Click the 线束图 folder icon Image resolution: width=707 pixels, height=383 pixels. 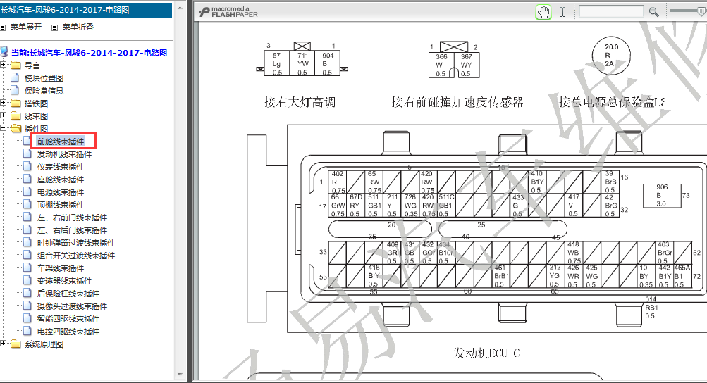point(16,115)
